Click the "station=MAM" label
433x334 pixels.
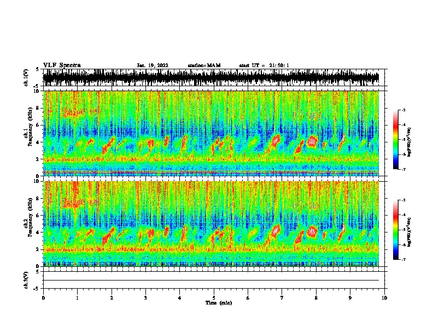[204, 65]
